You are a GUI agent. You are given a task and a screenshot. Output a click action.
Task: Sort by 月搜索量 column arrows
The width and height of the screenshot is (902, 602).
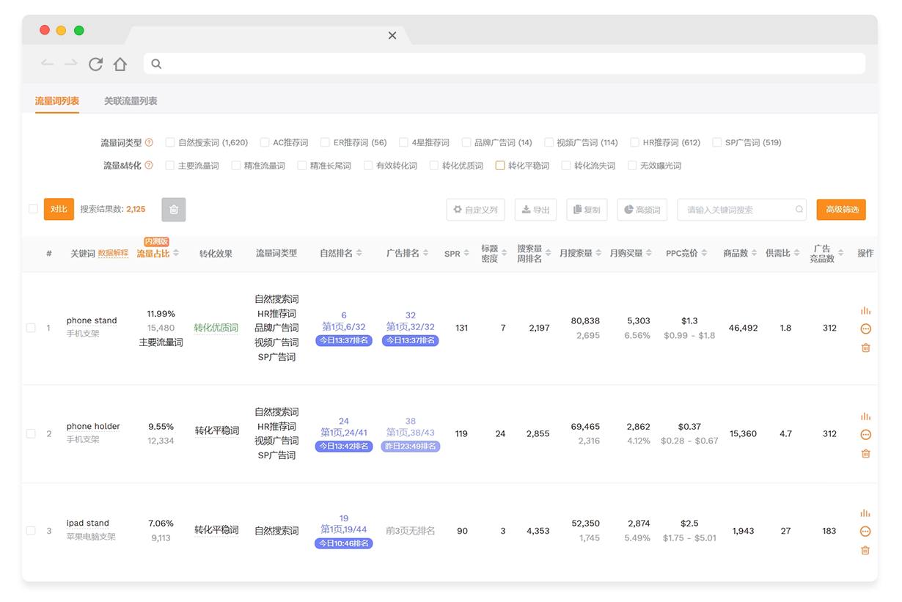(x=599, y=254)
